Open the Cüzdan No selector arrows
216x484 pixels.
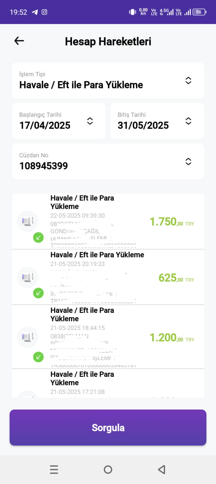coord(188,162)
